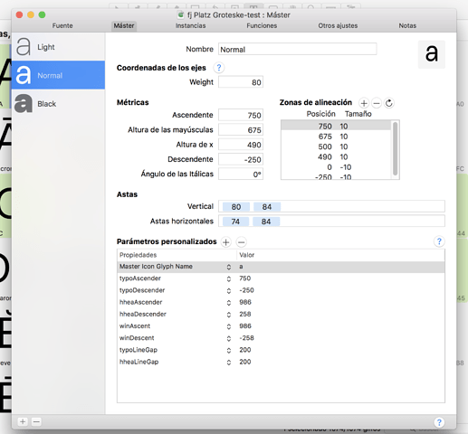This screenshot has height=434, width=468.
Task: Select horizontal stem value 74
Action: coord(235,222)
